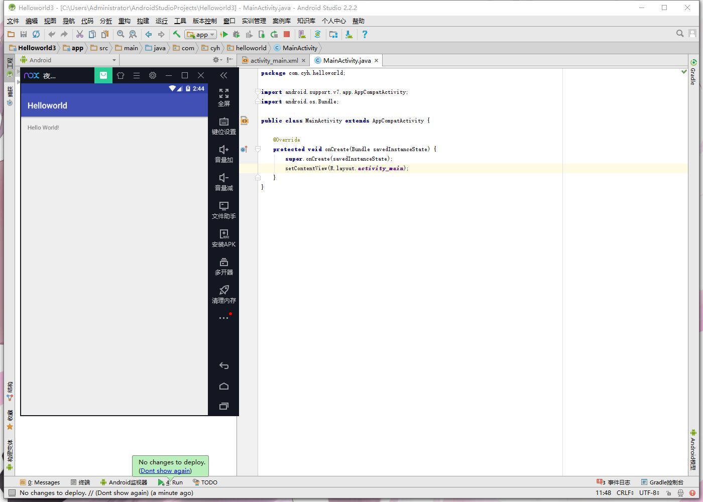Change file encoding UTF-8 in status bar
The image size is (703, 502).
tap(649, 492)
